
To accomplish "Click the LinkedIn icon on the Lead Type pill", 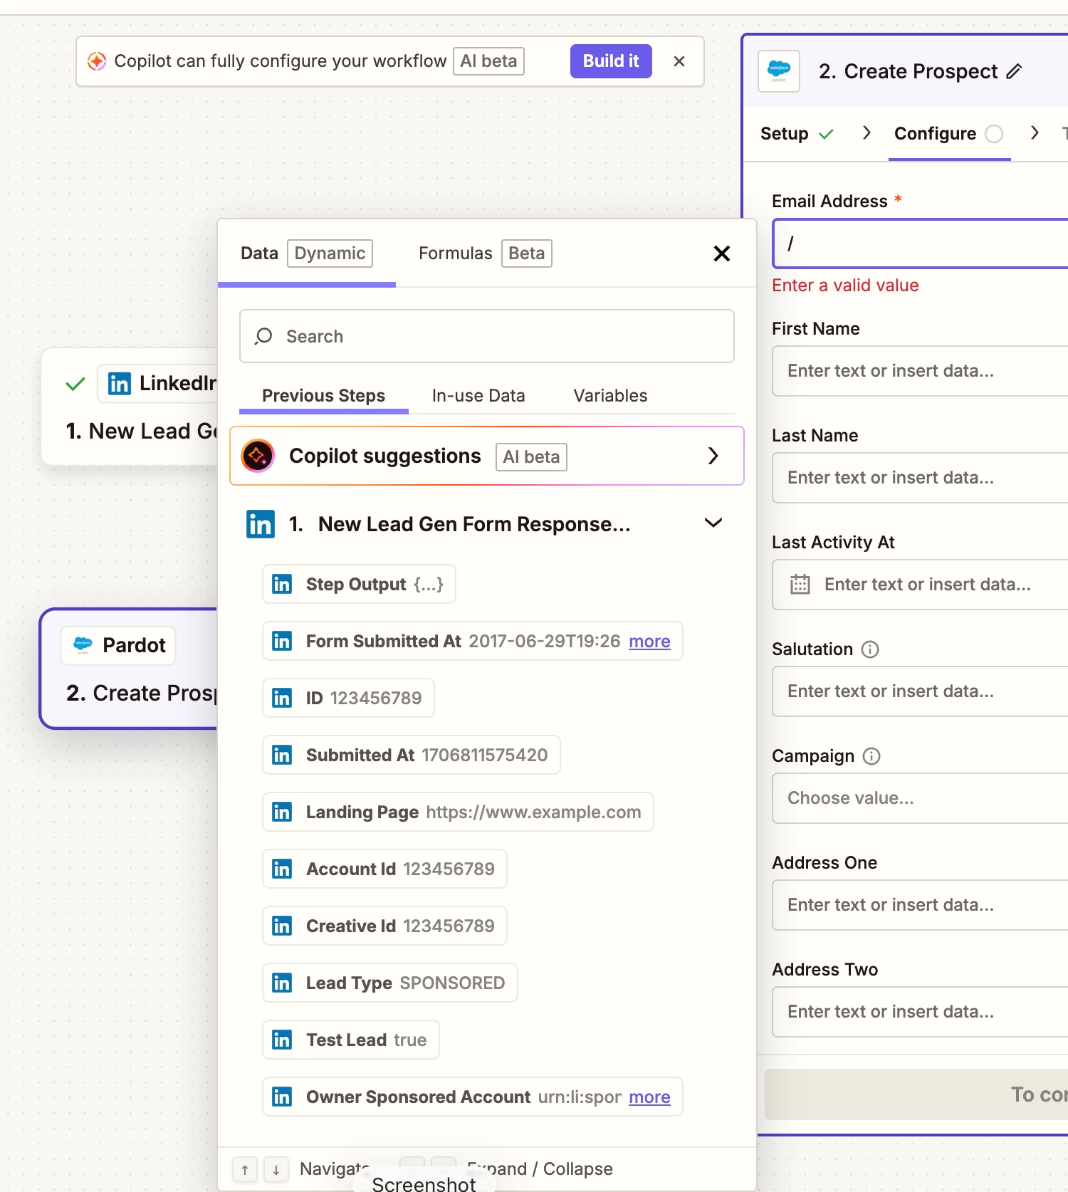I will tap(282, 983).
